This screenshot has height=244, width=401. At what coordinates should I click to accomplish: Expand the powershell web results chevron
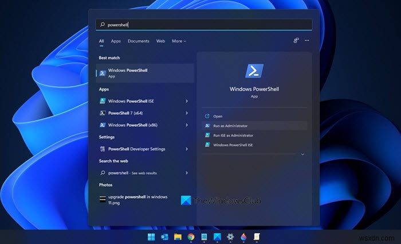tap(187, 173)
